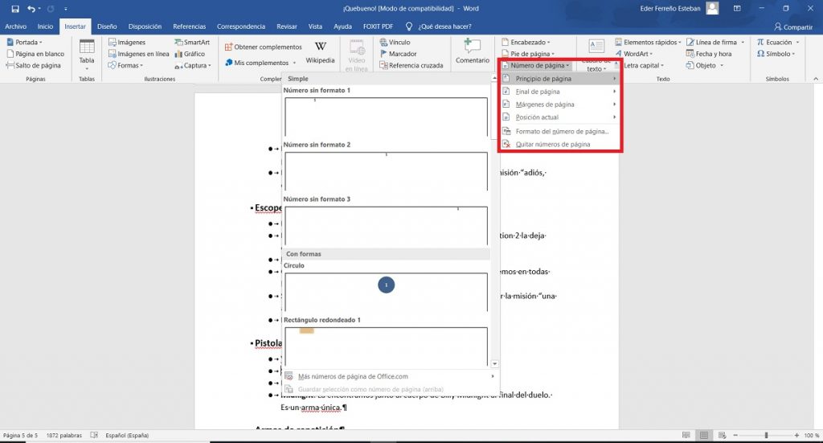Image resolution: width=823 pixels, height=443 pixels.
Task: Add a new Comentario
Action: (473, 51)
